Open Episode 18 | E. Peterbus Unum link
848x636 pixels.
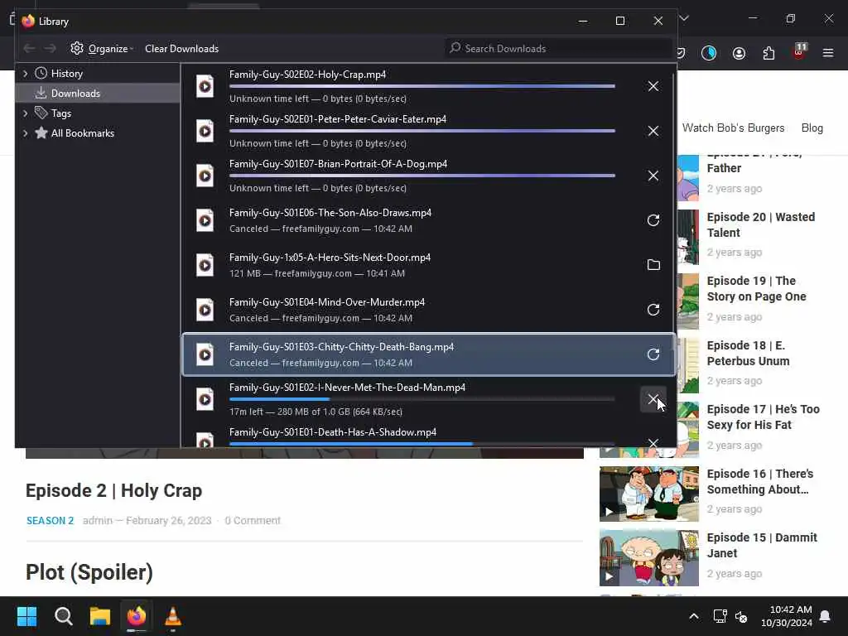pyautogui.click(x=748, y=353)
